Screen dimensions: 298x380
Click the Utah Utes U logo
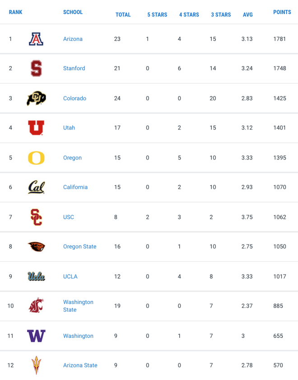[x=36, y=128]
